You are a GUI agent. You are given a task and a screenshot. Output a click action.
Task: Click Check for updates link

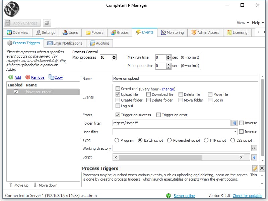coord(247,196)
